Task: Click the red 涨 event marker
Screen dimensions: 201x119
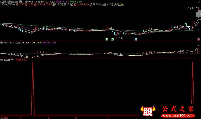Action: pos(198,39)
